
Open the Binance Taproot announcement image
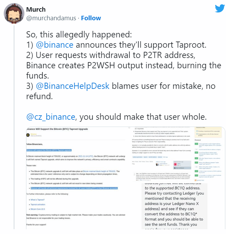point(75,178)
